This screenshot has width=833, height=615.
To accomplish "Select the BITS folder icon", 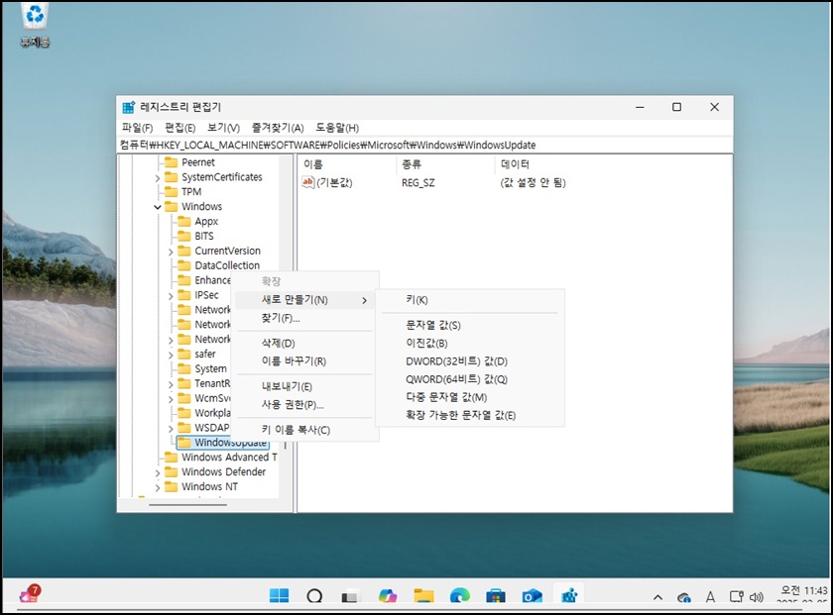I will 184,236.
